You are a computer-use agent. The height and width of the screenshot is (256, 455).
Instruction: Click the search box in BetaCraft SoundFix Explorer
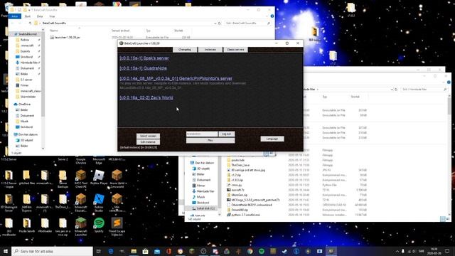[x=247, y=23]
